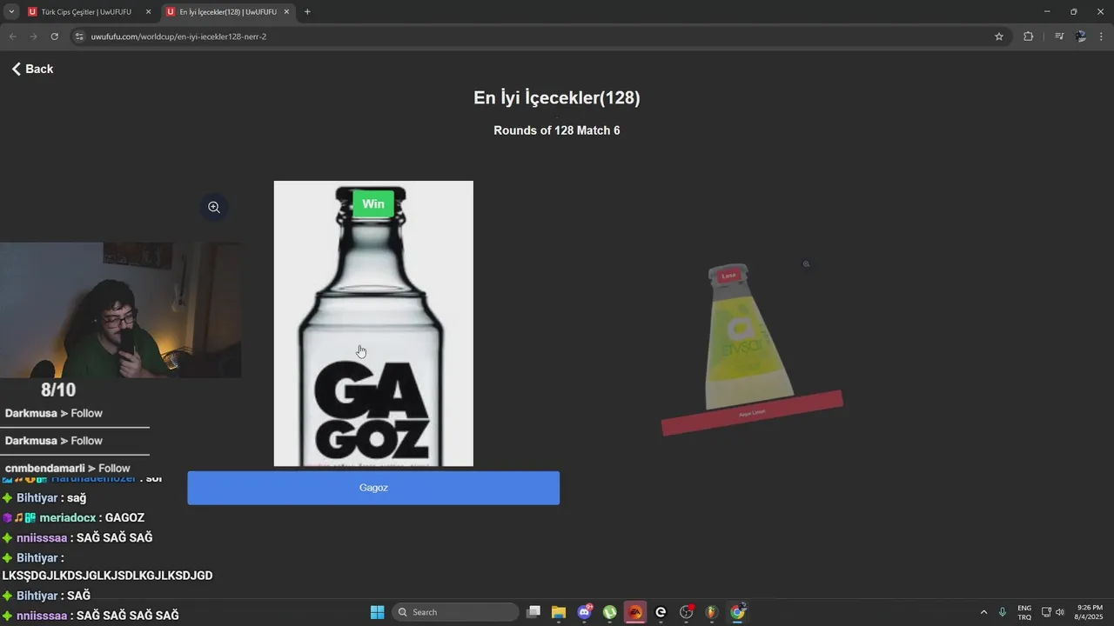Open the Chrome profile avatar
This screenshot has width=1114, height=626.
coord(1081,37)
